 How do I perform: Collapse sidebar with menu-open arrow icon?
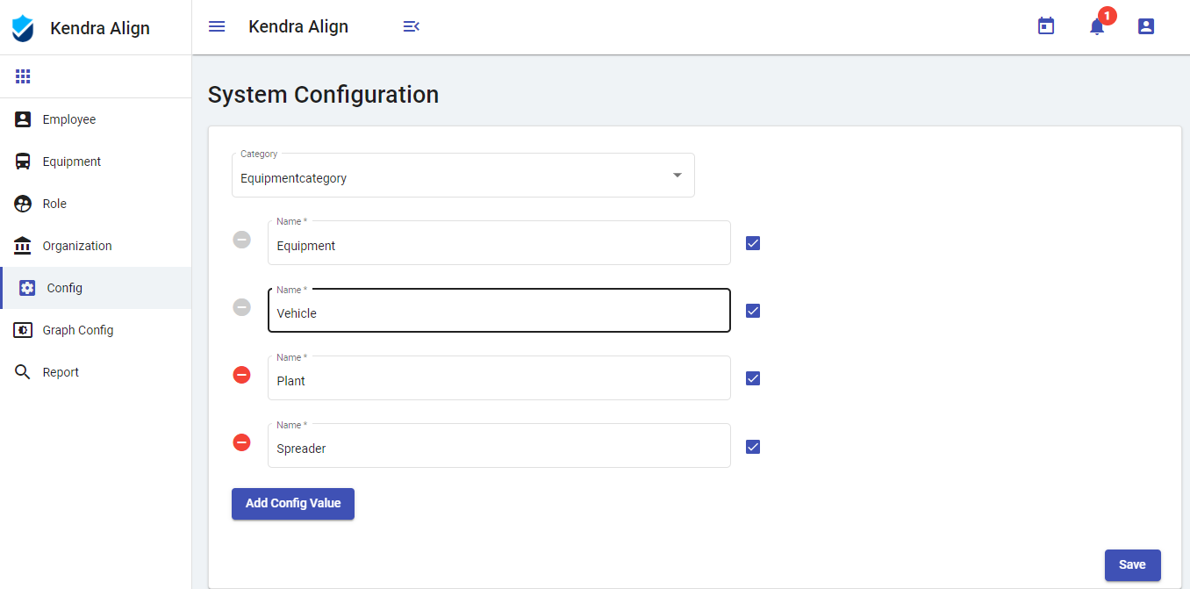[411, 26]
